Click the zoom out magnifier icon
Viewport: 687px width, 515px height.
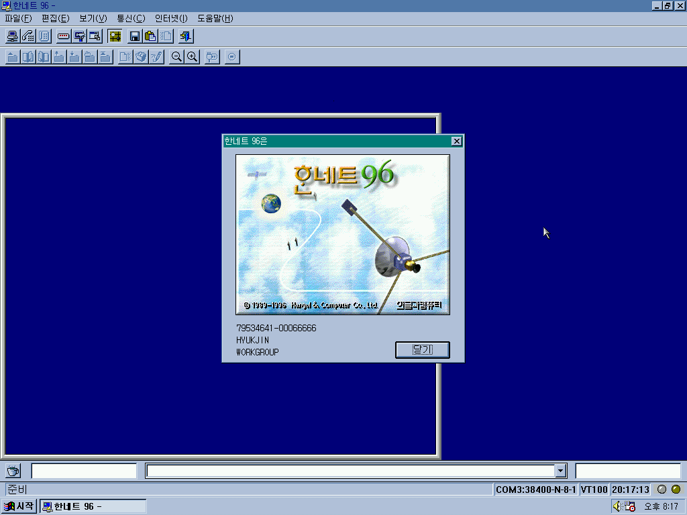(176, 57)
